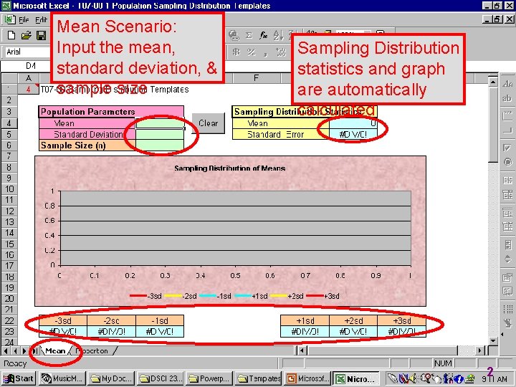This screenshot has height=387, width=516.
Task: Select the Forms toolbar Check Box tool
Action: click(507, 148)
